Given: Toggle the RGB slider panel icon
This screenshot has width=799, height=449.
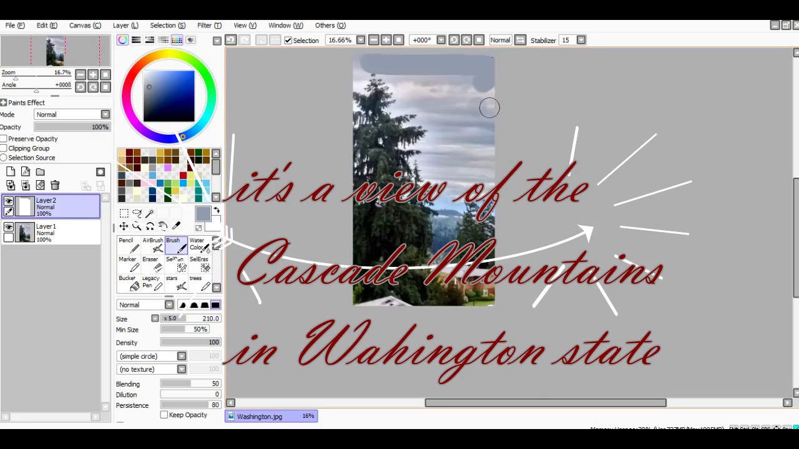Looking at the screenshot, I should point(136,40).
